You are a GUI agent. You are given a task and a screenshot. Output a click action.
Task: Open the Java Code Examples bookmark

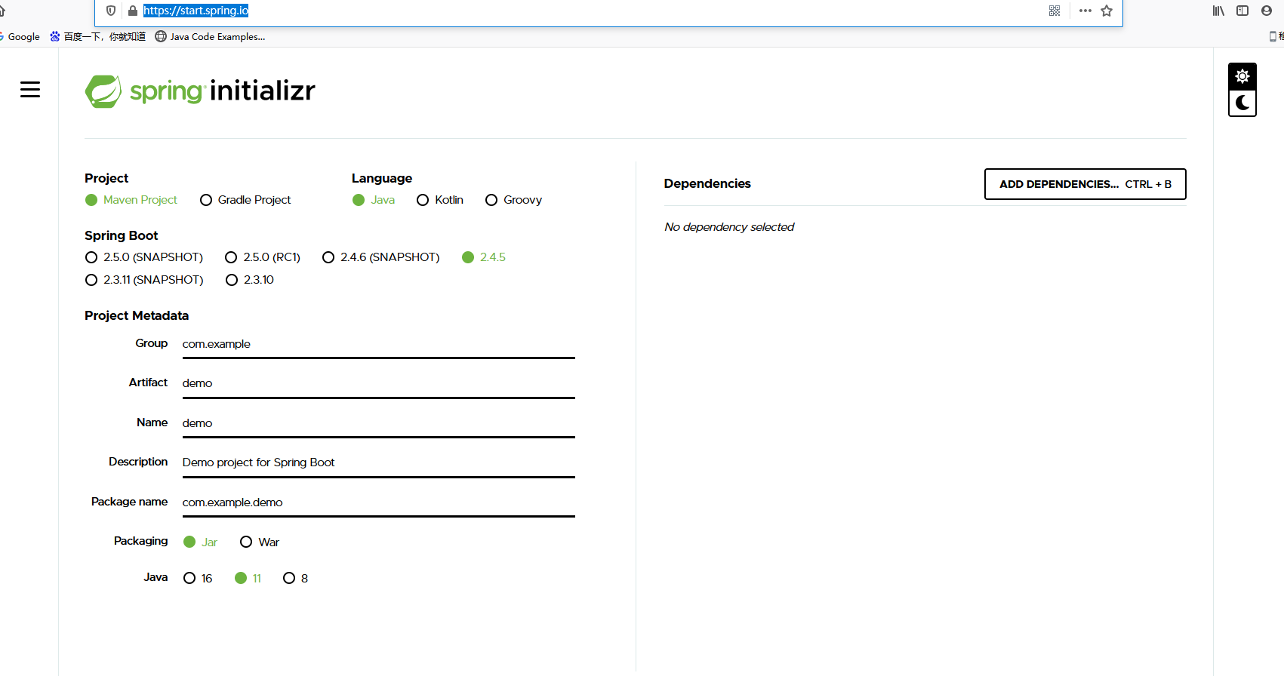coord(210,36)
